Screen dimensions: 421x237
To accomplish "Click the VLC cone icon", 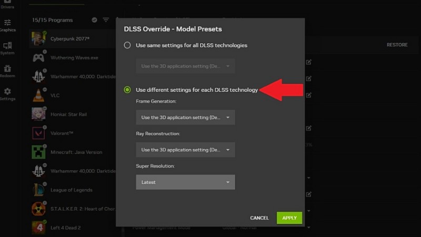I will point(38,95).
